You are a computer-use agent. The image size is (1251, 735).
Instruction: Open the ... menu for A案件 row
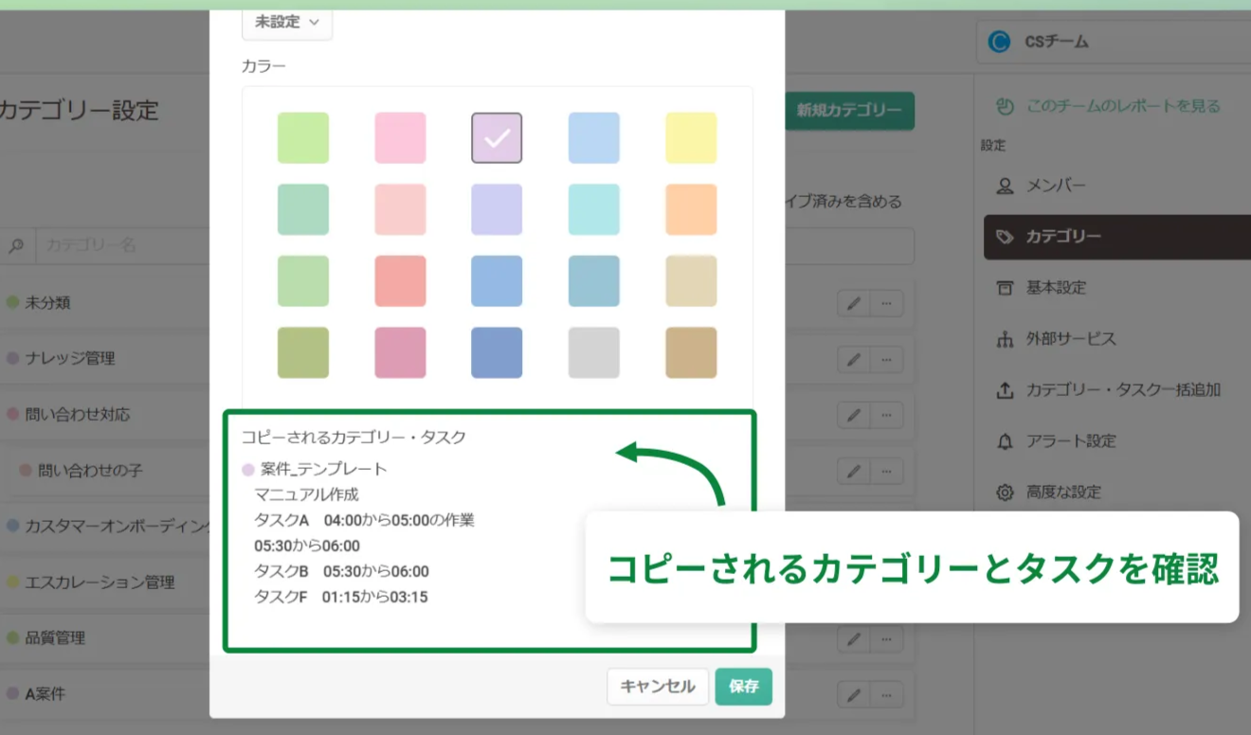pos(886,694)
